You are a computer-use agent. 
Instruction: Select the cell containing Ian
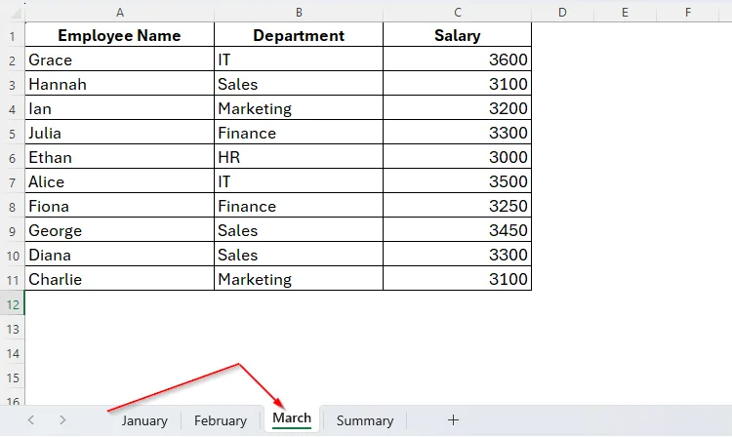coord(119,108)
